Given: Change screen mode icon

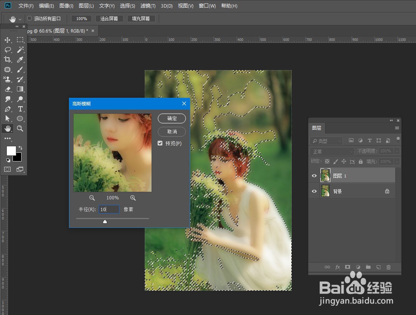Looking at the screenshot, I should pos(20,169).
